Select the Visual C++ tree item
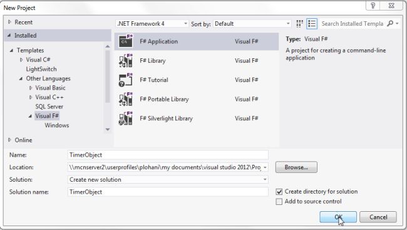 coord(49,97)
